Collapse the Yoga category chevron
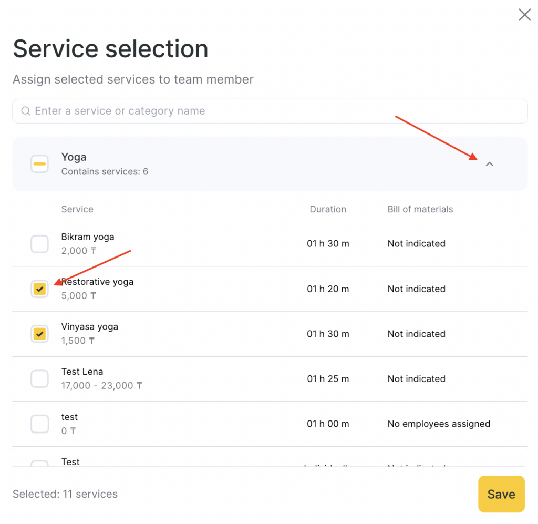This screenshot has width=538, height=524. point(490,164)
